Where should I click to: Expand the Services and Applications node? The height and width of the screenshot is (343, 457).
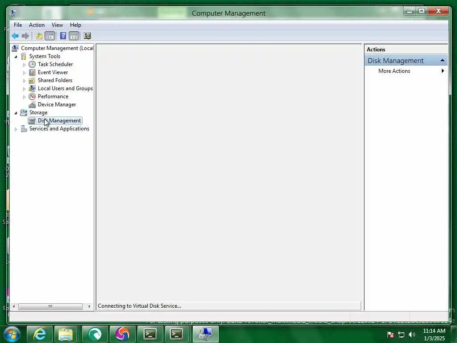[x=16, y=129]
